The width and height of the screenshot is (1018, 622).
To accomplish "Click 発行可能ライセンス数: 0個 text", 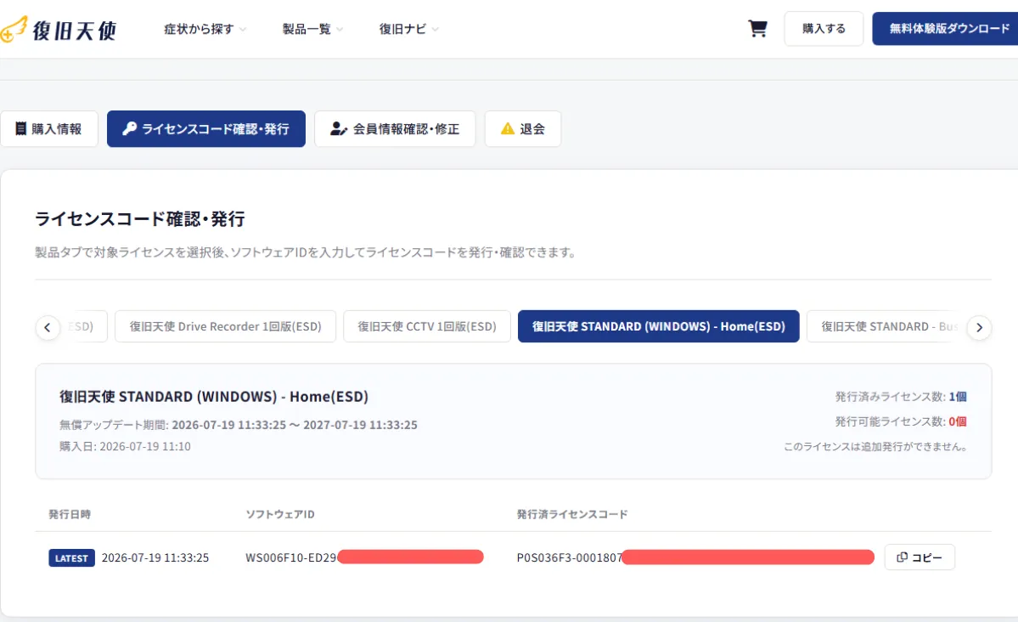I will pyautogui.click(x=901, y=421).
